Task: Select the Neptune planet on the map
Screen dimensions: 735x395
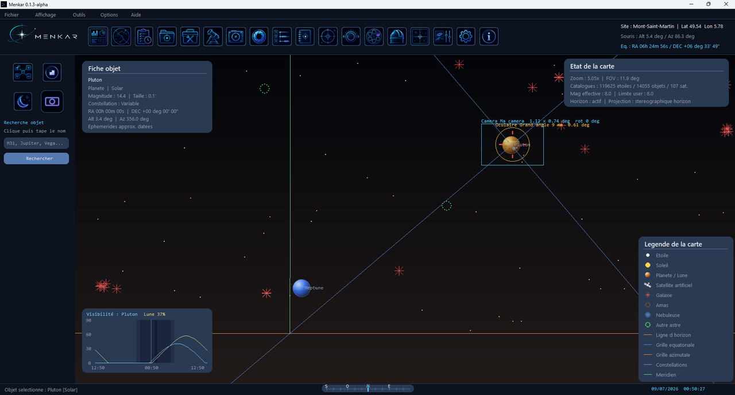Action: (x=301, y=288)
